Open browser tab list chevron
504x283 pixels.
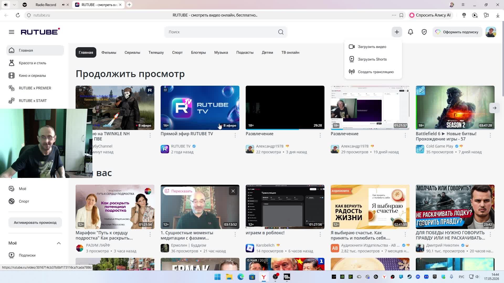[x=14, y=5]
